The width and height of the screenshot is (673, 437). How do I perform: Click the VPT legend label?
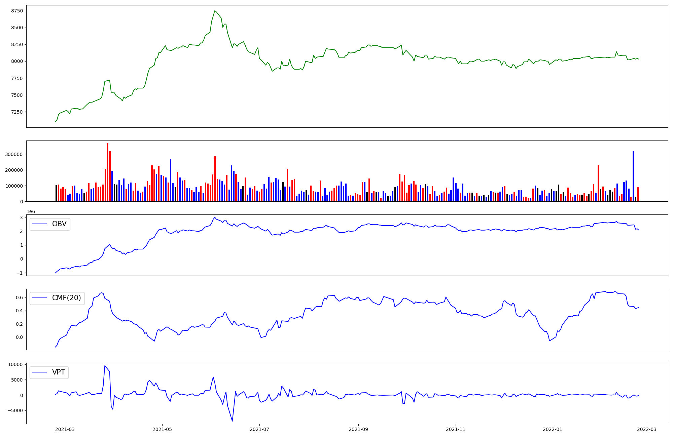(59, 372)
